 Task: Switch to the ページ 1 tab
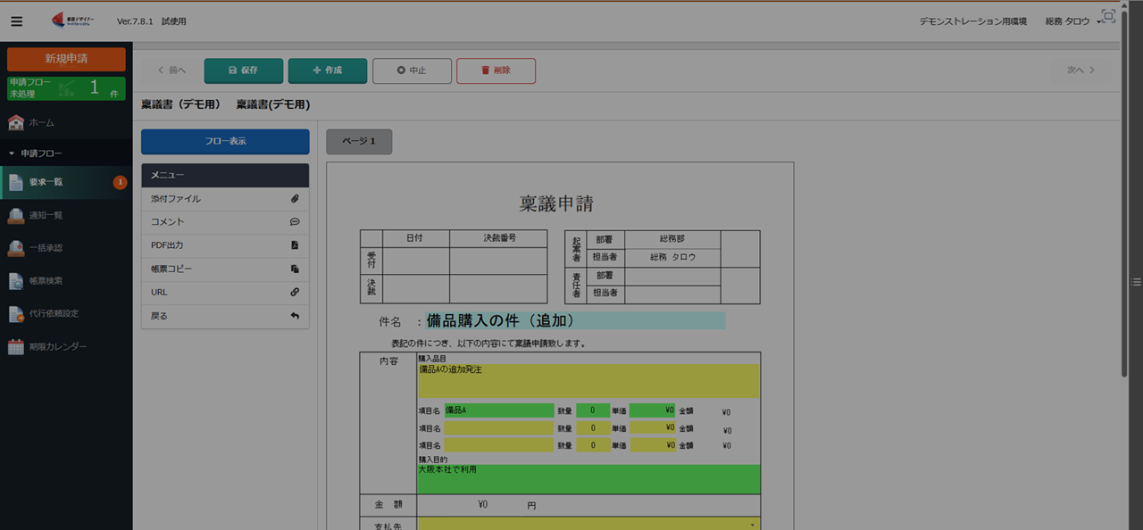coord(359,142)
